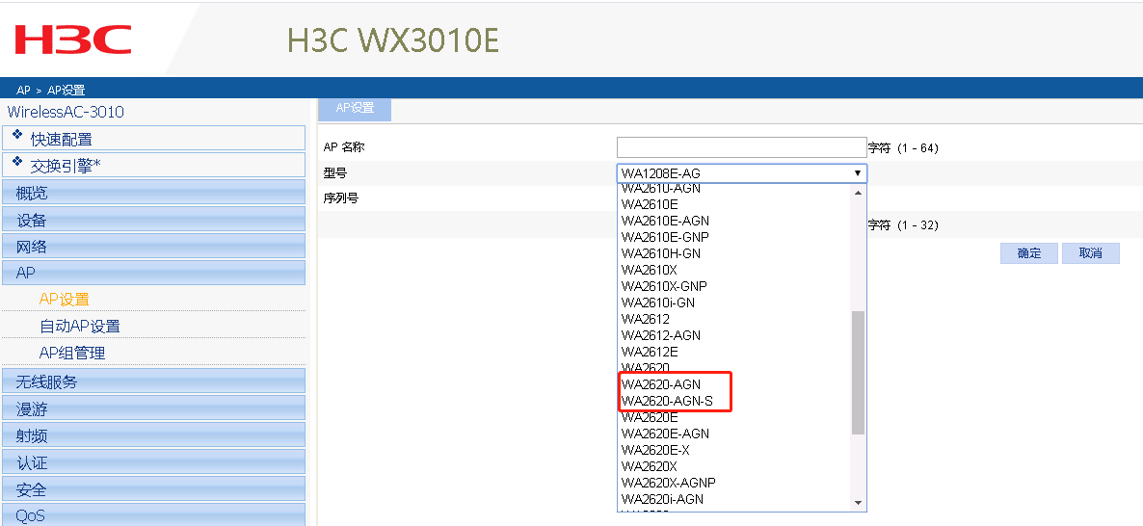The width and height of the screenshot is (1143, 526).
Task: Click the H3C logo
Action: pos(73,39)
